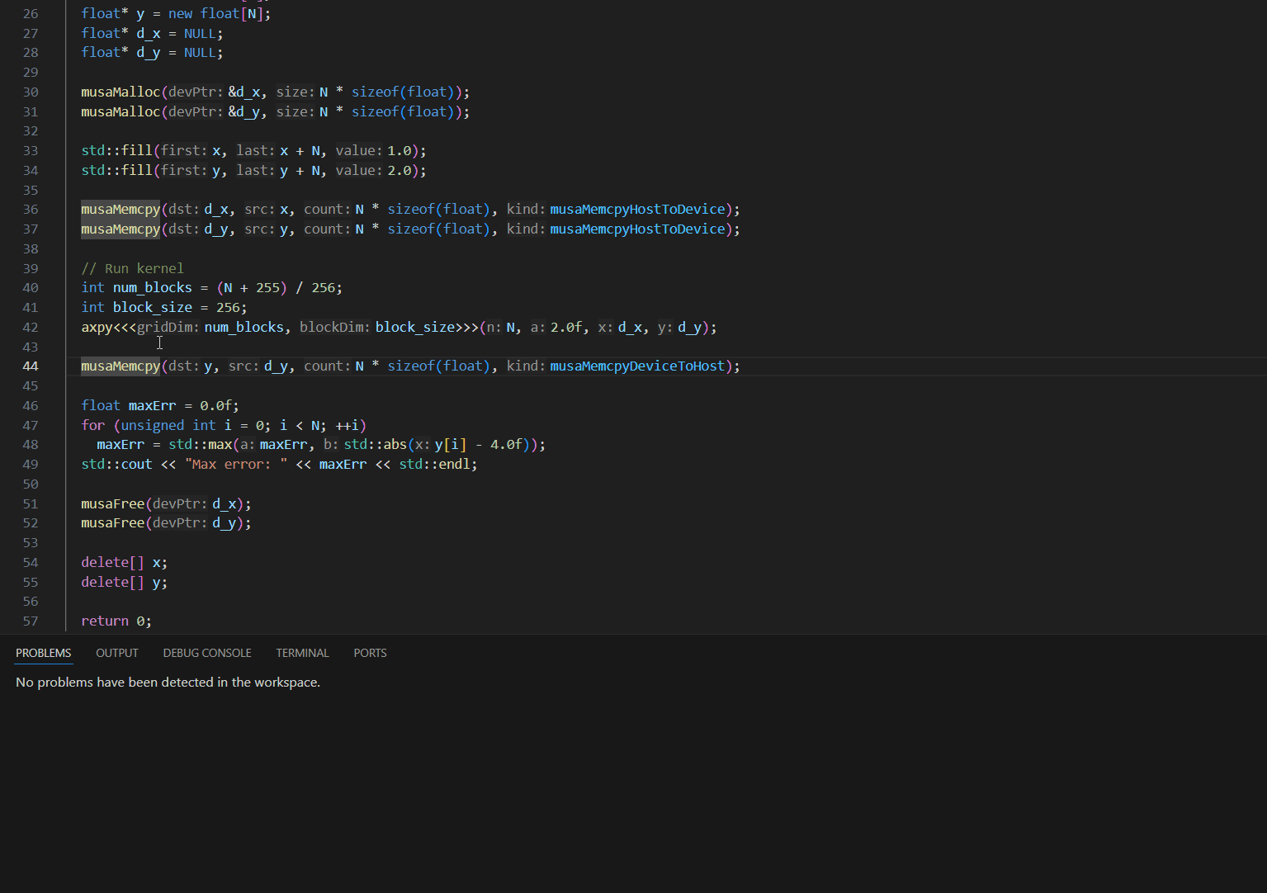Click 'delete[] y;' on line 55
This screenshot has width=1267, height=893.
tap(125, 583)
